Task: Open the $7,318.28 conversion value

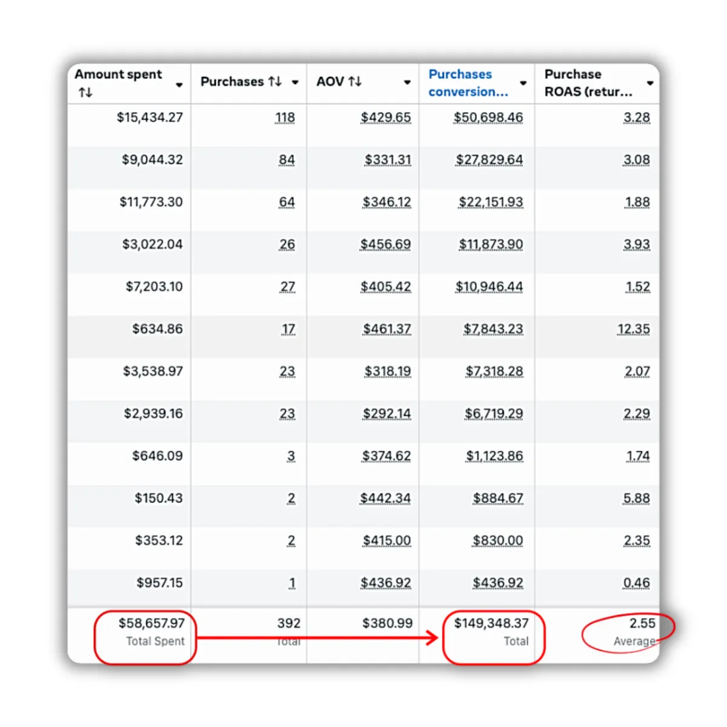Action: click(494, 371)
